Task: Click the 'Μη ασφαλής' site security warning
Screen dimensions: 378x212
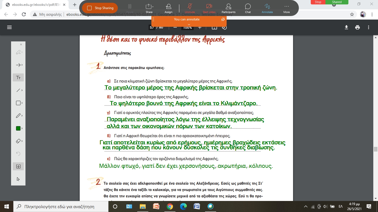Action: pos(48,14)
